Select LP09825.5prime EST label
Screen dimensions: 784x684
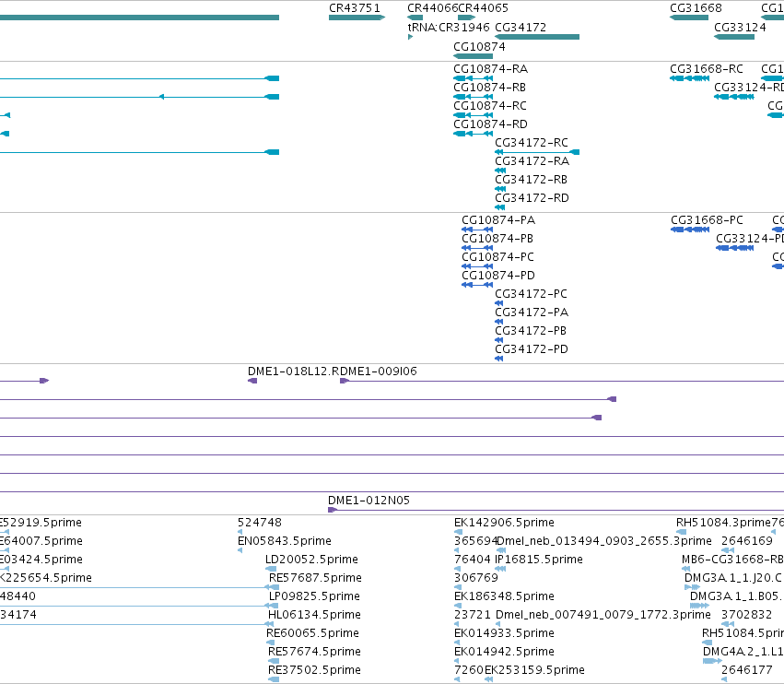314,596
